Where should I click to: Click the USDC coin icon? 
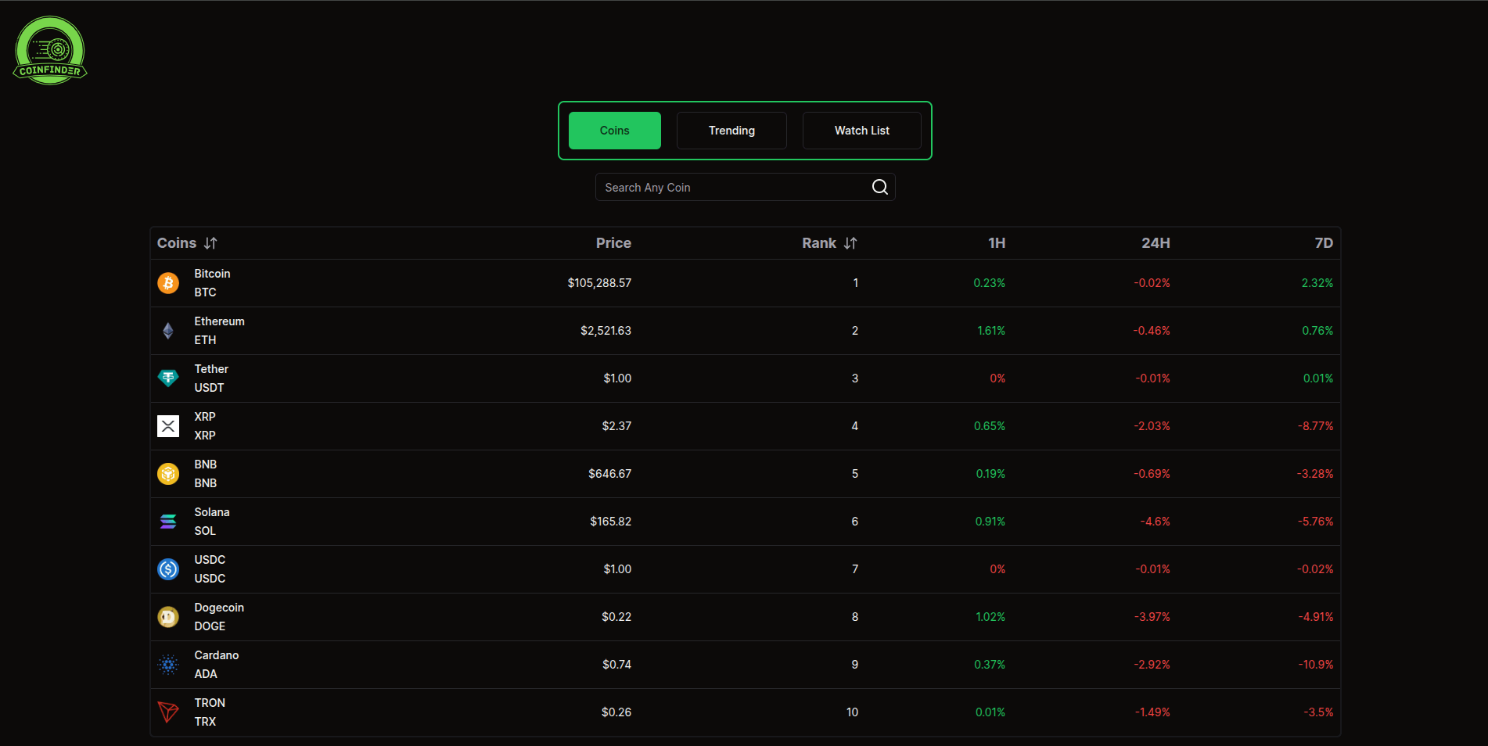[x=168, y=569]
